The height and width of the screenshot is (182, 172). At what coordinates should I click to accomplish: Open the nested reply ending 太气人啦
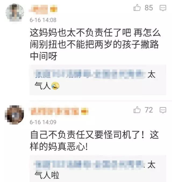[98, 169]
